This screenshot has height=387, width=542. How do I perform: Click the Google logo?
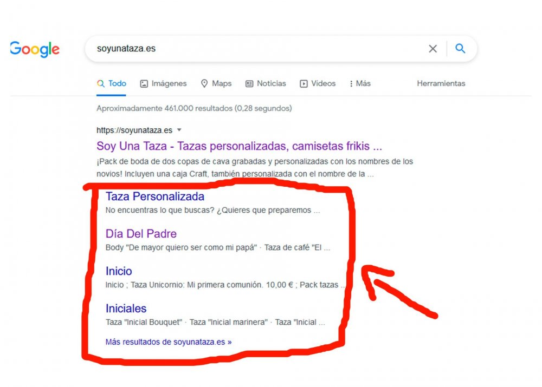[x=35, y=49]
